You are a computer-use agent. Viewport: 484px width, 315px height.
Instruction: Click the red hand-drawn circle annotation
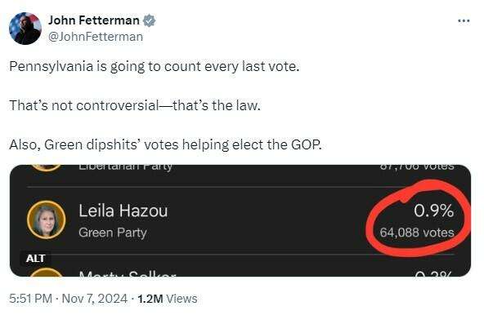click(x=419, y=219)
